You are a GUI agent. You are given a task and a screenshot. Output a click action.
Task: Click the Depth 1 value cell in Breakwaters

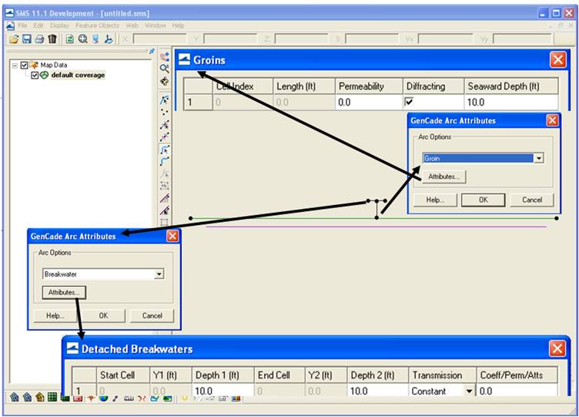(x=223, y=390)
